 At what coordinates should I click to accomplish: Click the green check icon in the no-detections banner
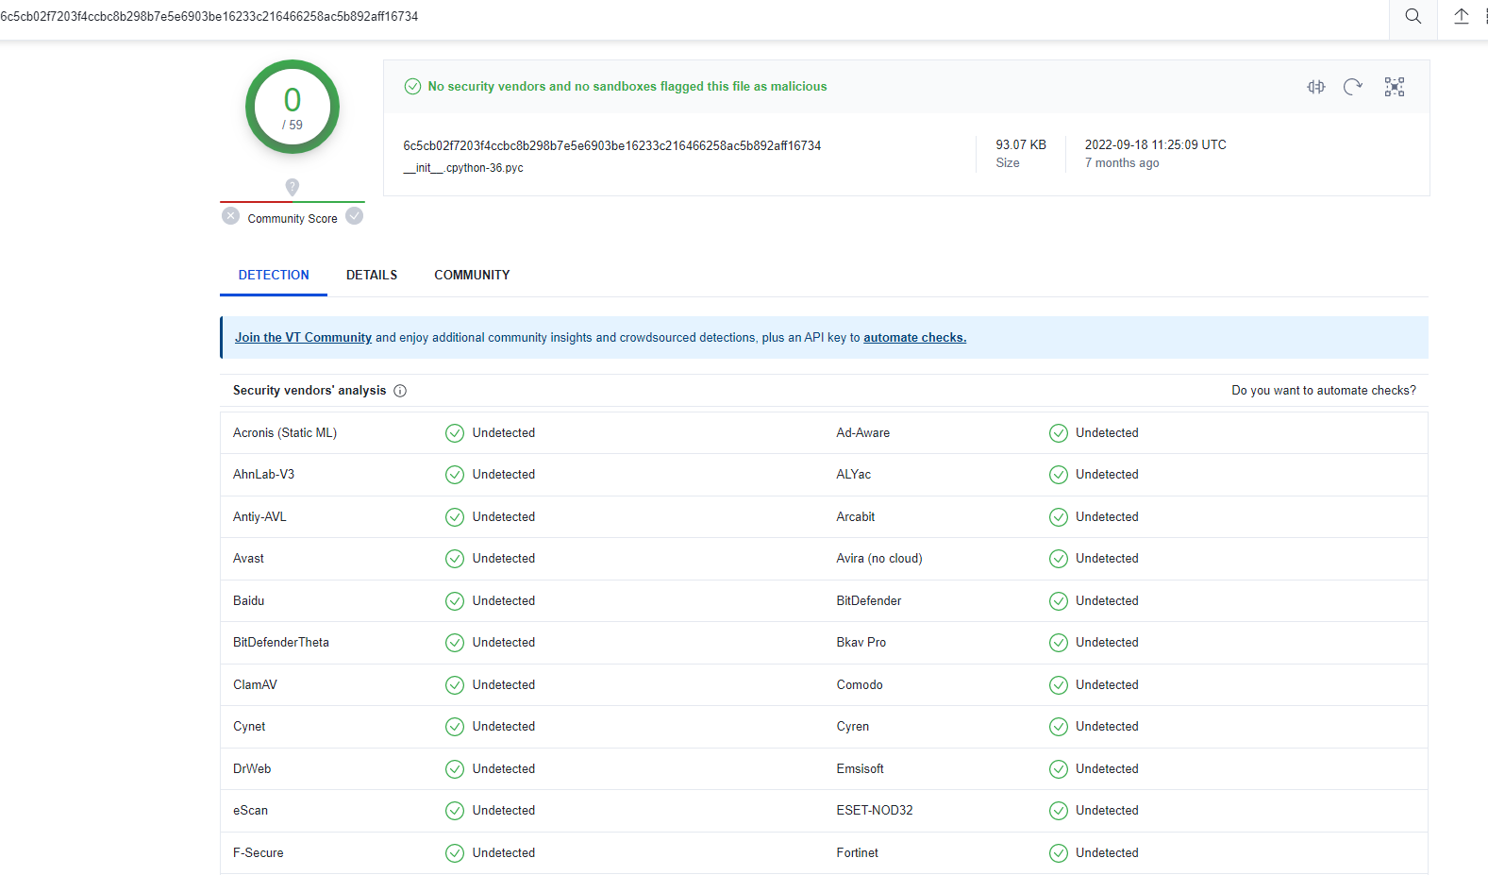(412, 86)
